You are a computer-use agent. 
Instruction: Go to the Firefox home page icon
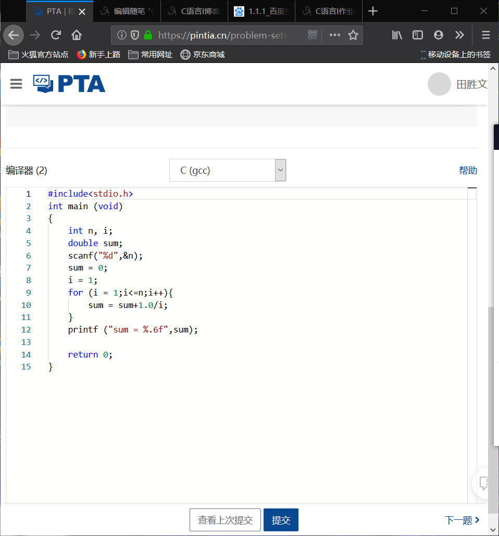[77, 35]
